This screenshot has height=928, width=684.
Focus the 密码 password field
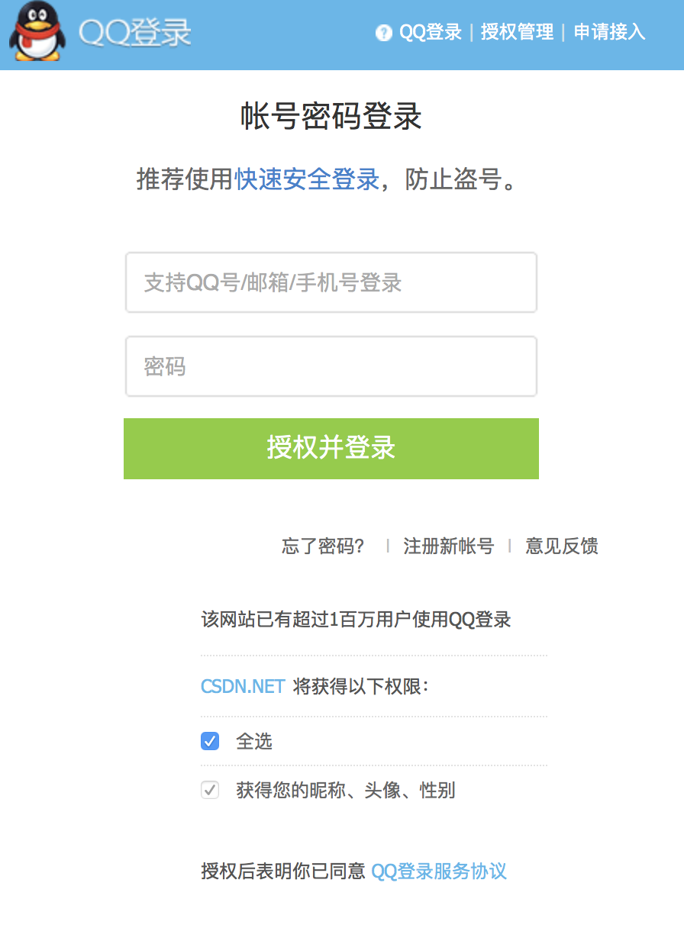[x=331, y=366]
